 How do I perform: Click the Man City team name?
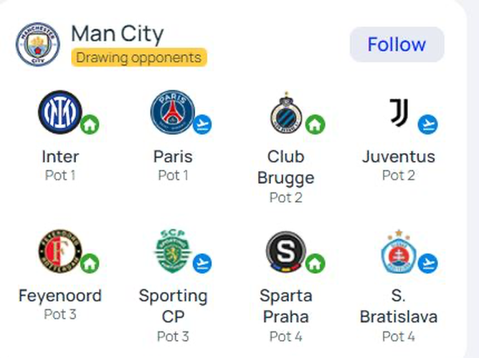[118, 34]
